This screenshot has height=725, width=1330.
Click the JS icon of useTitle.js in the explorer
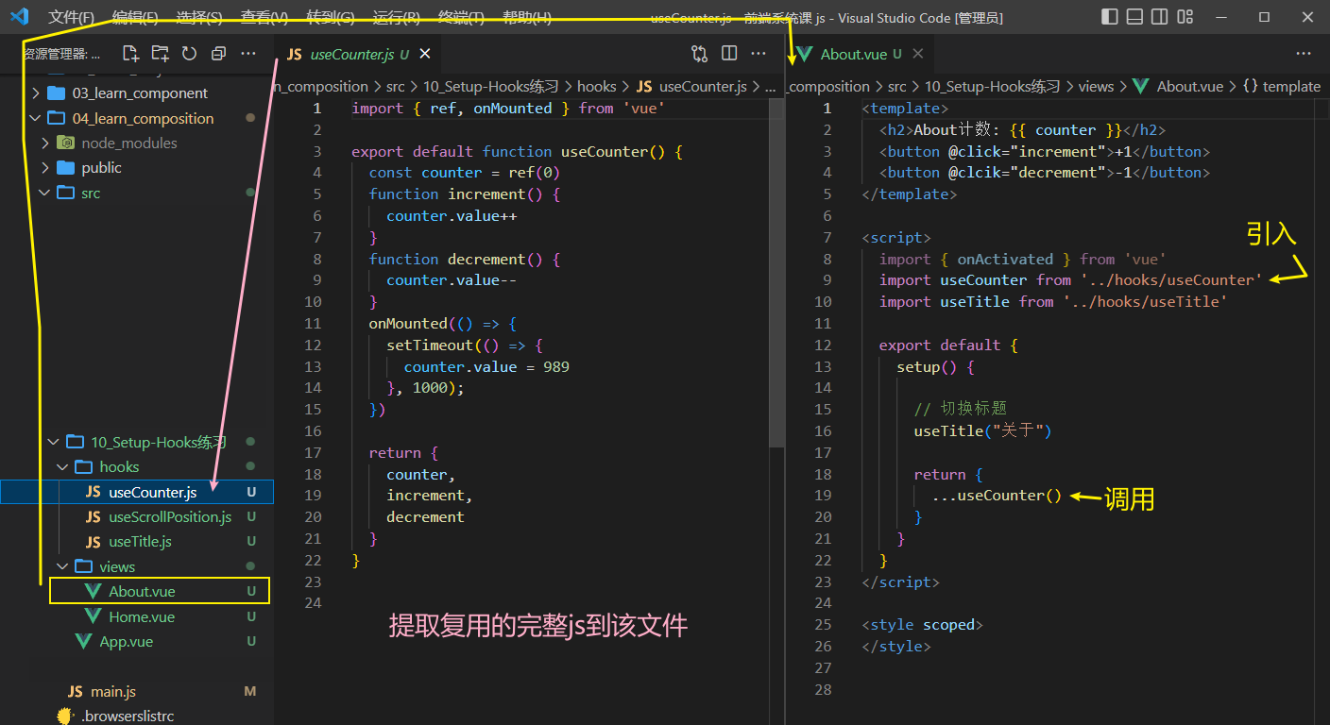(93, 542)
